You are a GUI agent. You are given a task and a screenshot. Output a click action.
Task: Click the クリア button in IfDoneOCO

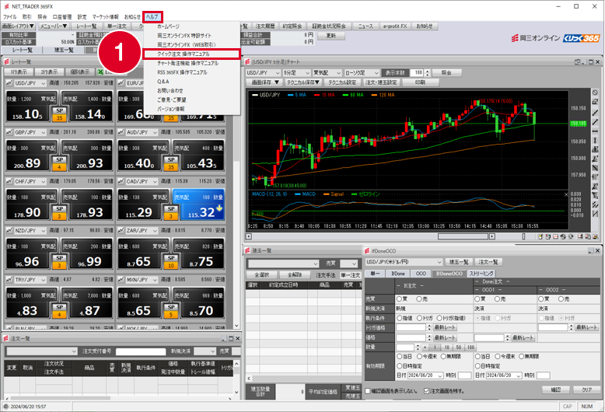(586, 390)
